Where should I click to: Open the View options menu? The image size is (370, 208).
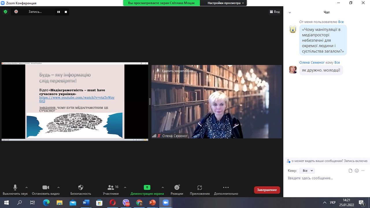coord(275,12)
